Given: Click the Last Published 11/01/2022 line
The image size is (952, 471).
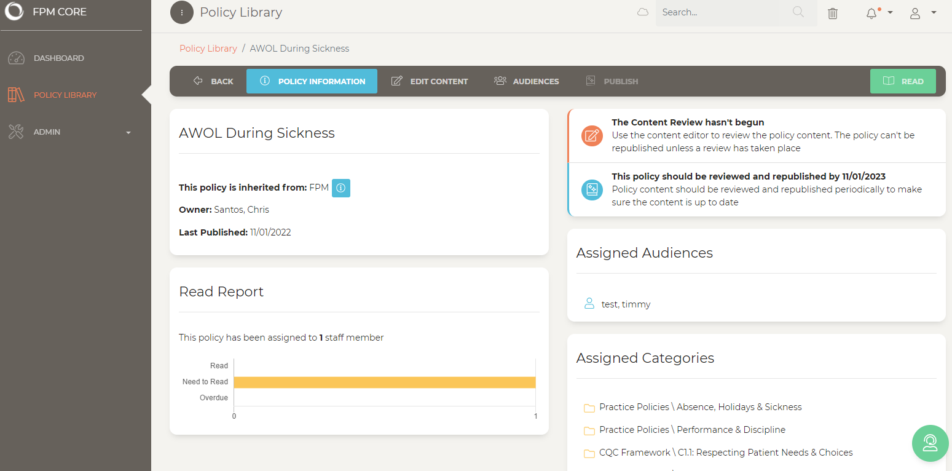Looking at the screenshot, I should [x=235, y=232].
